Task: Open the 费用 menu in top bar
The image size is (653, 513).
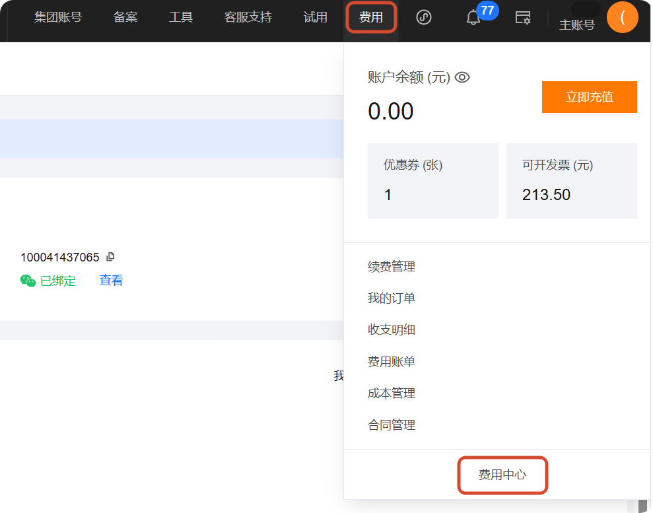Action: 371,17
